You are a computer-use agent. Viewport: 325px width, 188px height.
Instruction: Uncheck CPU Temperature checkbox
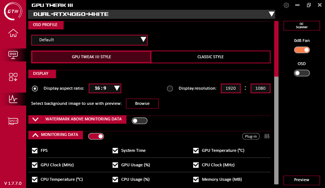(34, 179)
